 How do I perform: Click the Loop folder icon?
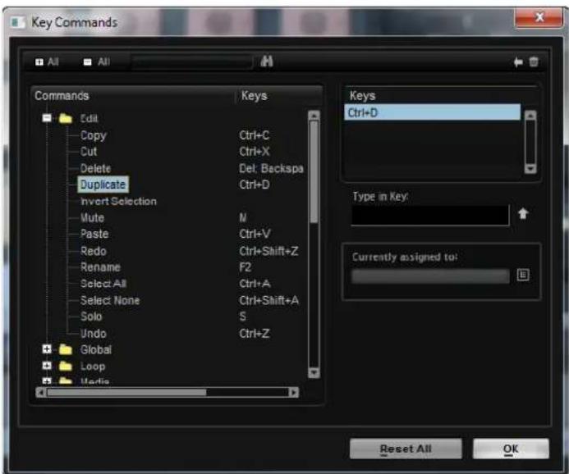coord(66,366)
